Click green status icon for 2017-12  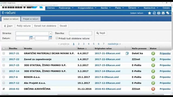(153, 83)
